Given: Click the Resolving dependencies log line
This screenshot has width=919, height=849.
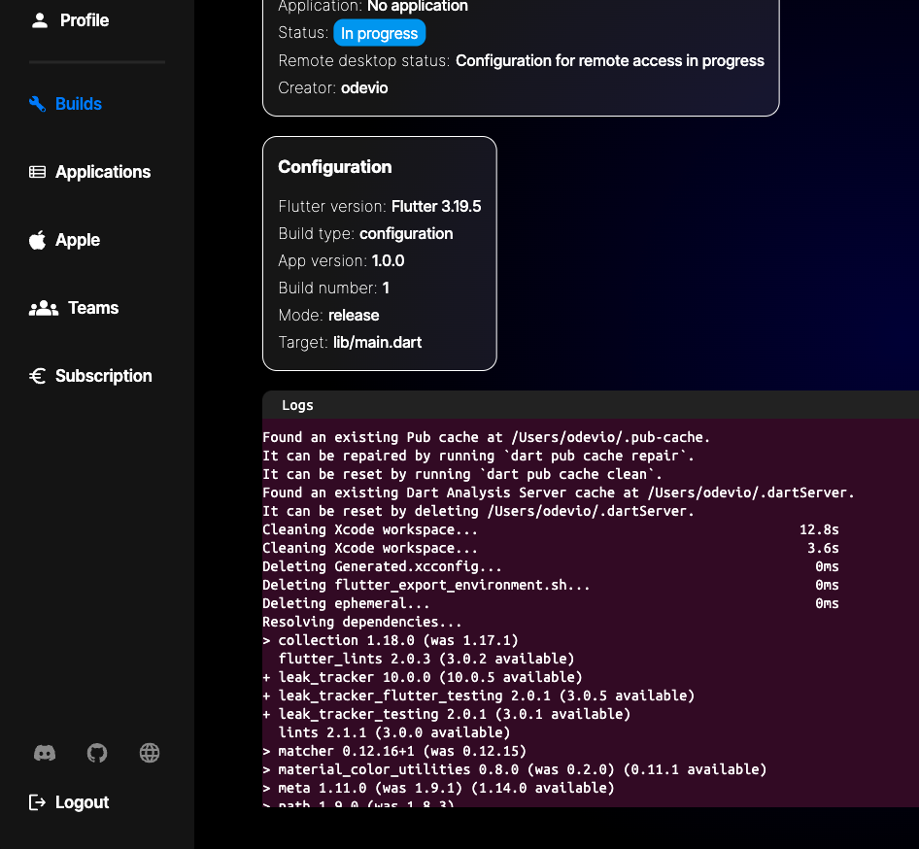Looking at the screenshot, I should pos(362,622).
